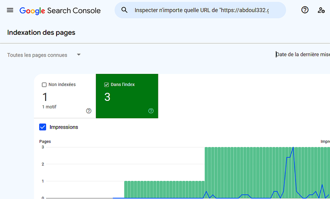Open help icon in Non indexées card
Screen dimensions: 330x199
(89, 111)
